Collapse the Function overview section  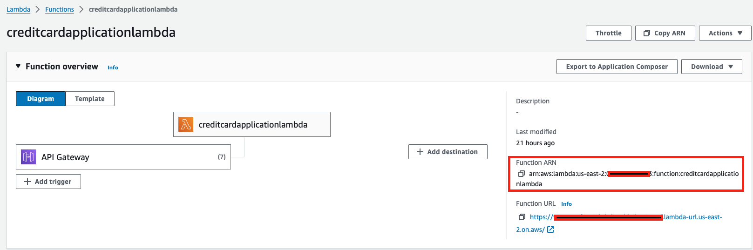[18, 67]
